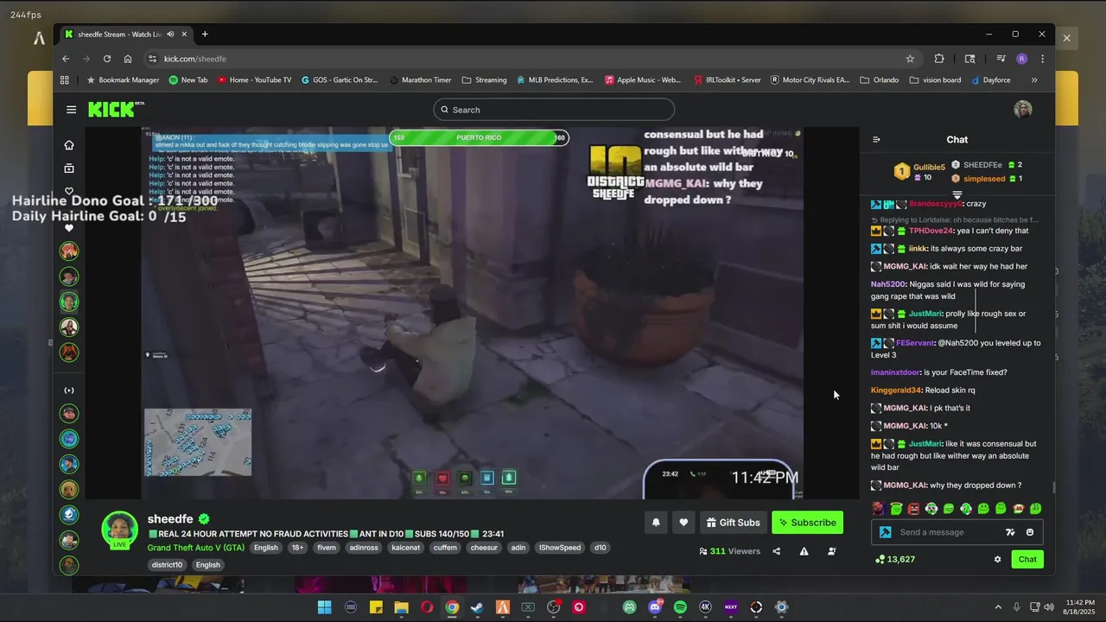This screenshot has height=622, width=1106.
Task: Open the emoji picker in message box
Action: pos(1030,532)
